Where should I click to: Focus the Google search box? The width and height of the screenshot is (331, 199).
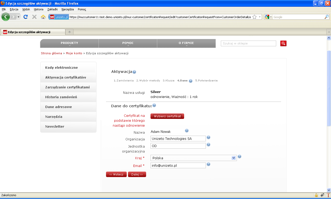298,17
